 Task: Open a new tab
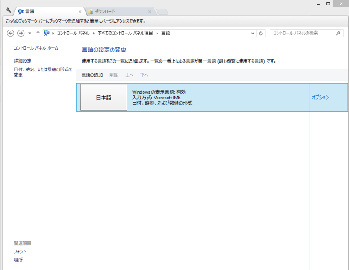pyautogui.click(x=162, y=12)
